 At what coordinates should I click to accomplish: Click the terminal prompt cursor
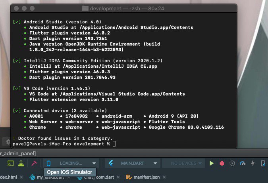pyautogui.click(x=114, y=144)
